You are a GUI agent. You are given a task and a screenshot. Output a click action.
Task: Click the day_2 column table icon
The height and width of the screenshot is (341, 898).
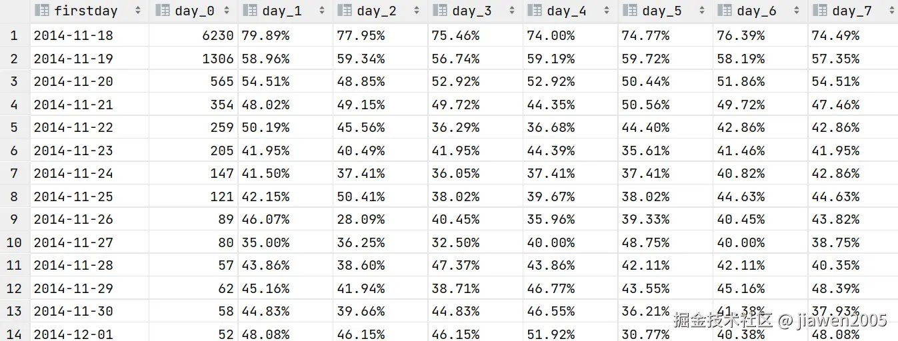click(x=345, y=11)
